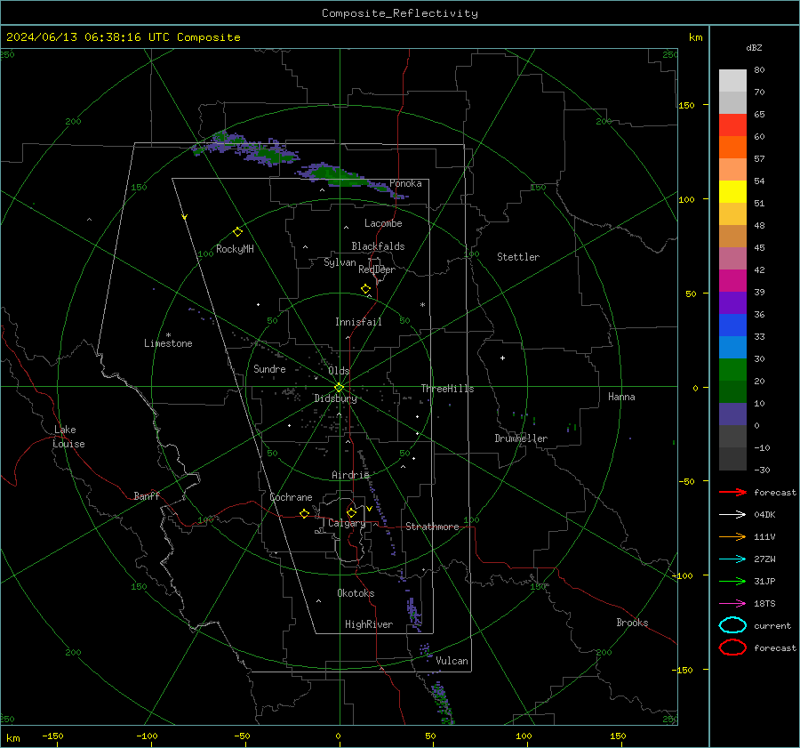800x748 pixels.
Task: Click the Hanna label
Action: point(621,397)
